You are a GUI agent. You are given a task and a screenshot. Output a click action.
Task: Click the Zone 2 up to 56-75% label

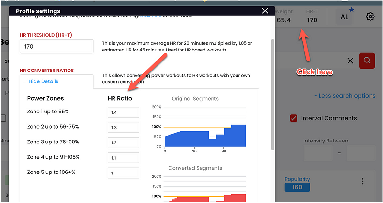(53, 127)
